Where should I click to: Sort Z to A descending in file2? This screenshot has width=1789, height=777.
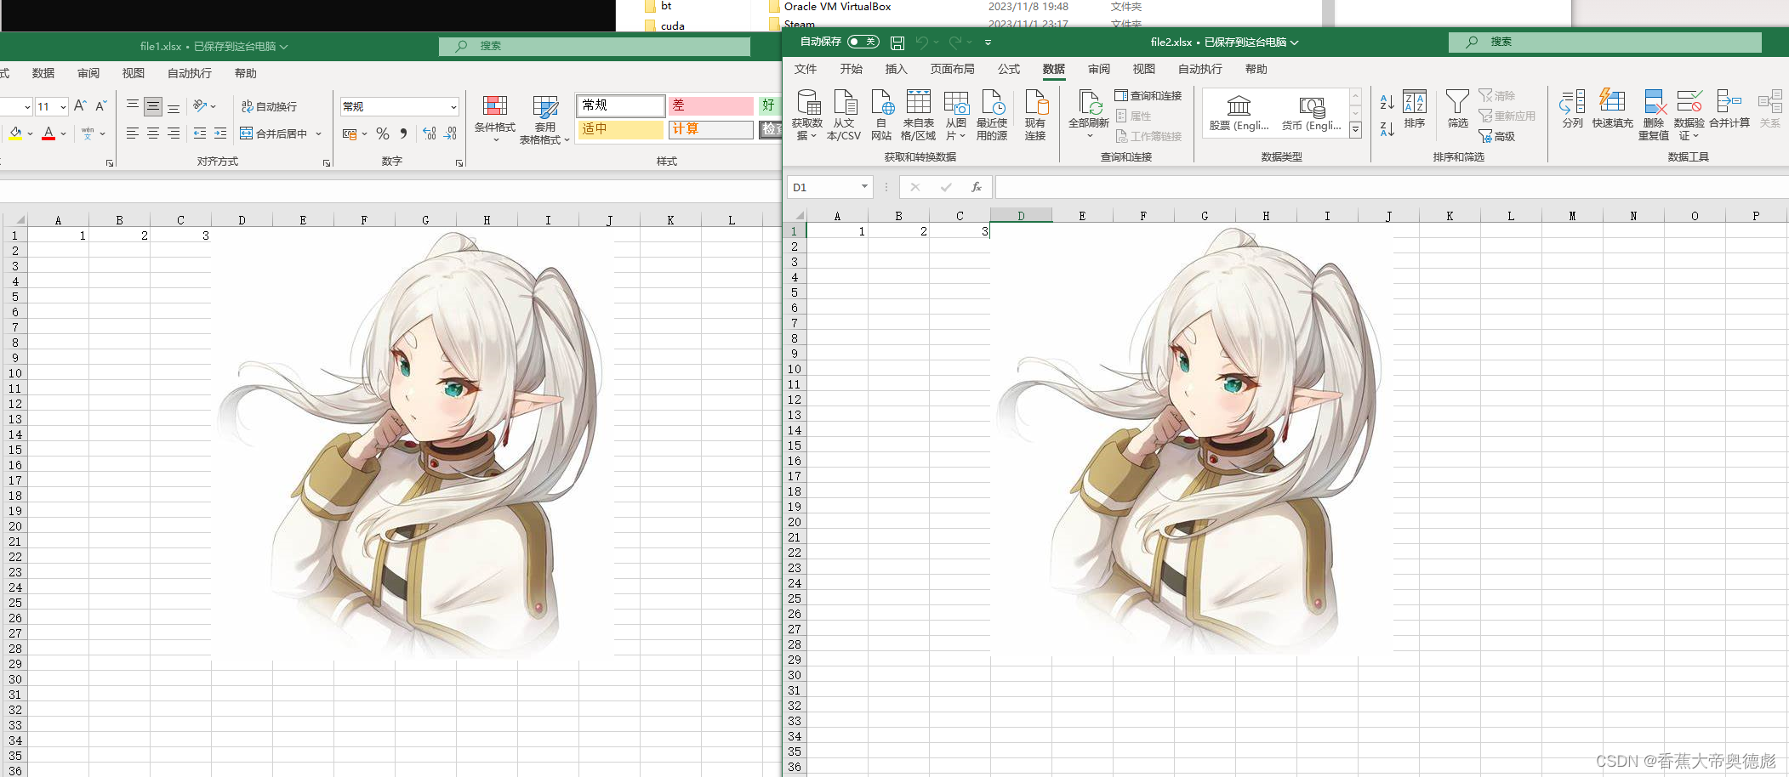pos(1387,129)
